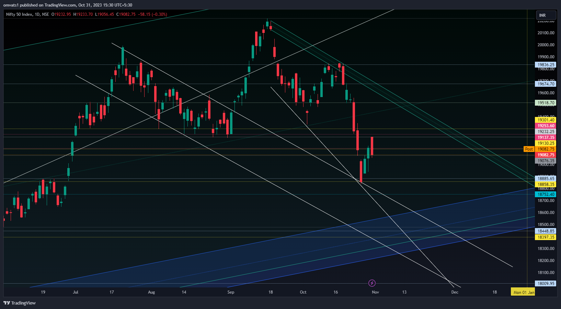Click the 19 label on time axis

43,292
